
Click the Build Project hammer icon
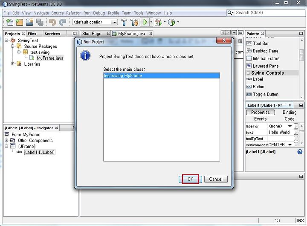[x=124, y=22]
